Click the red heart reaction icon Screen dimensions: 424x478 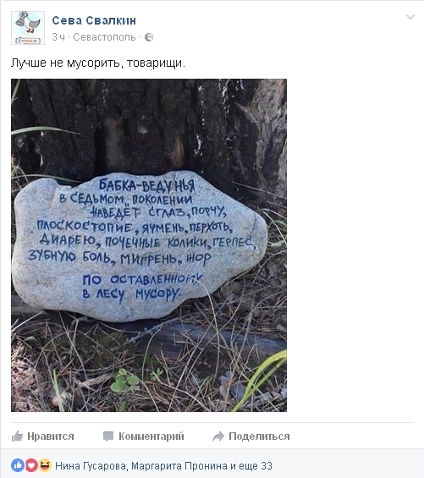pyautogui.click(x=31, y=465)
